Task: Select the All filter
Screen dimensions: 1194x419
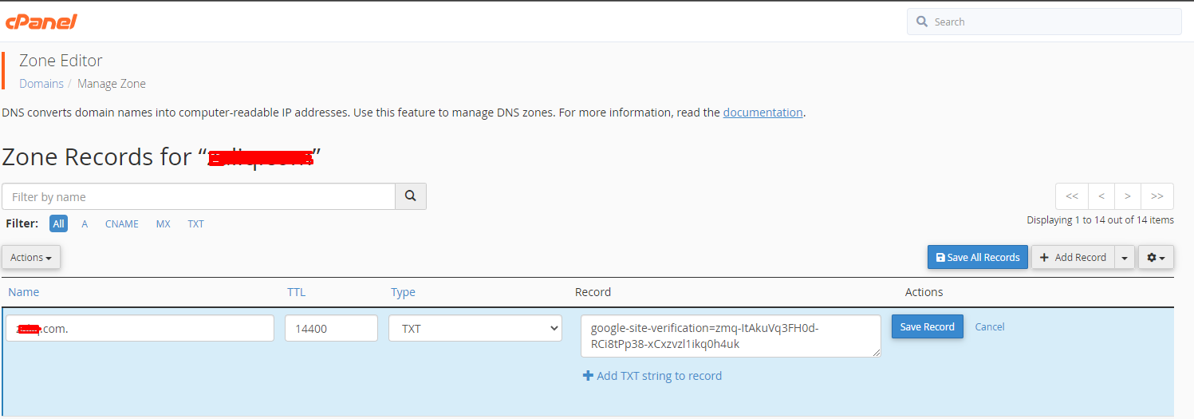Action: [x=58, y=224]
